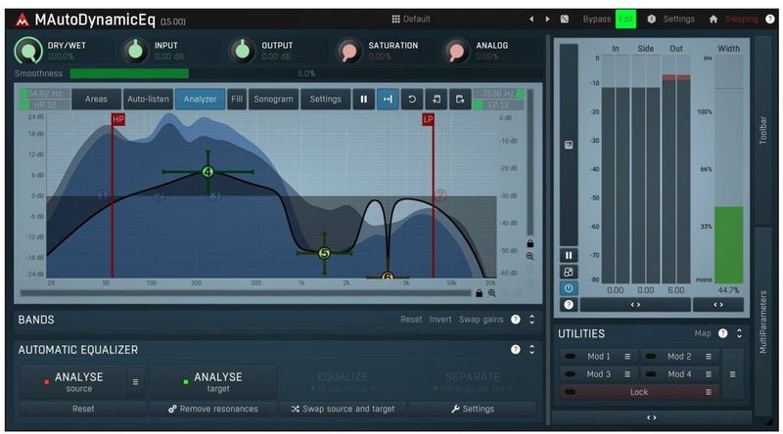Open Mod 3 menu icon
This screenshot has width=783, height=434.
pos(627,374)
